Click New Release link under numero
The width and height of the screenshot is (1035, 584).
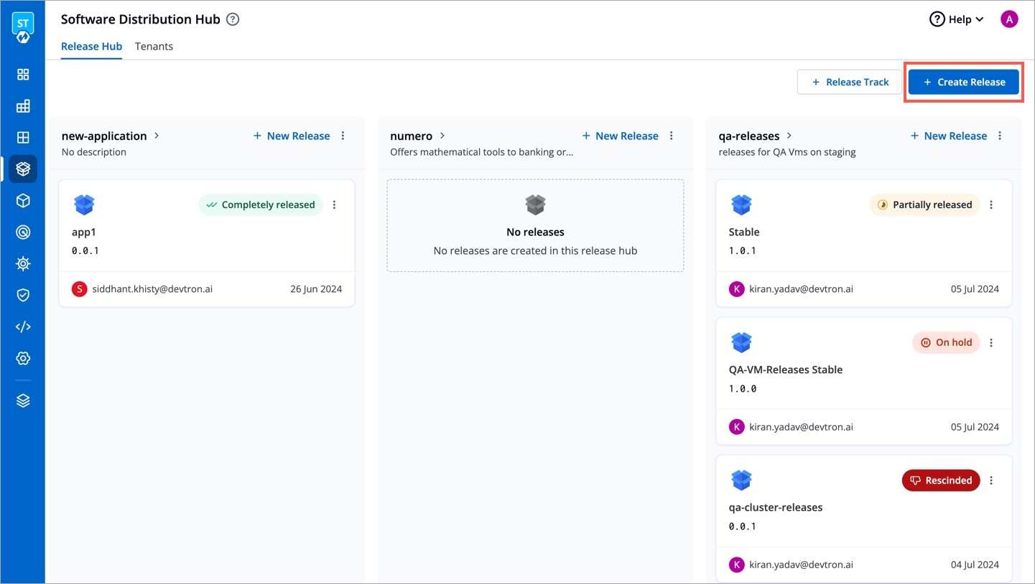tap(620, 136)
